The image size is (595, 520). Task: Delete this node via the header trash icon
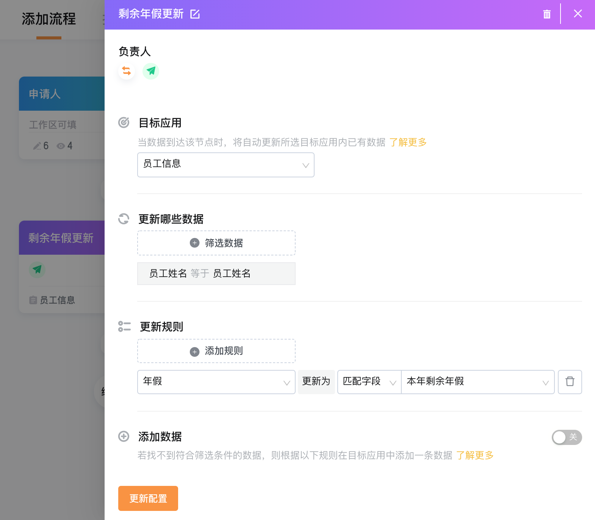pyautogui.click(x=547, y=14)
